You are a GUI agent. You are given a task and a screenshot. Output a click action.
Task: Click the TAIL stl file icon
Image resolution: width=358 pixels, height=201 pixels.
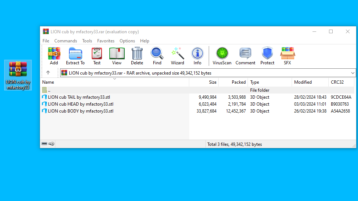[x=44, y=97]
